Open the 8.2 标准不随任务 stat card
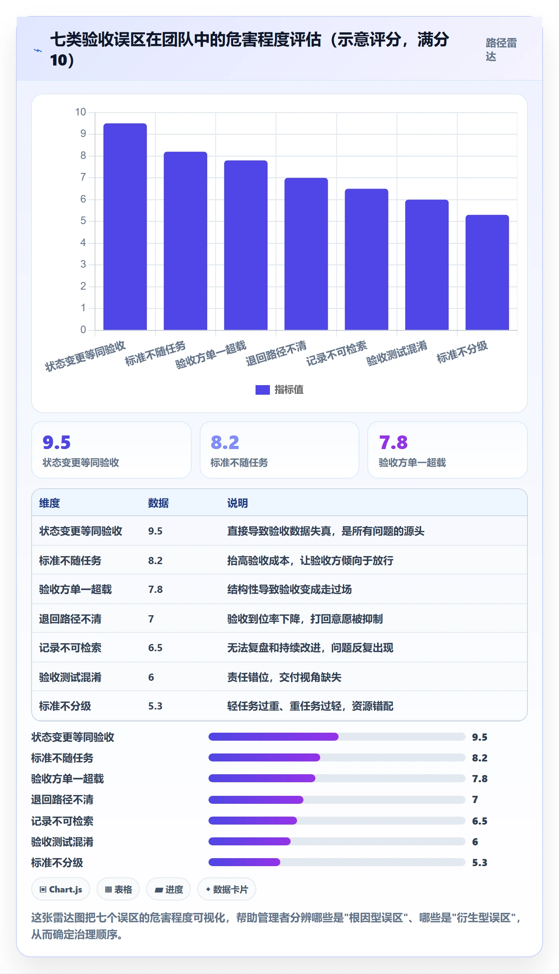 click(279, 450)
